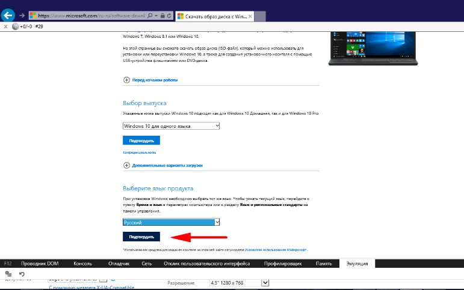464x290 pixels.
Task: Click the reset emulation settings undo icon
Action: click(22, 274)
